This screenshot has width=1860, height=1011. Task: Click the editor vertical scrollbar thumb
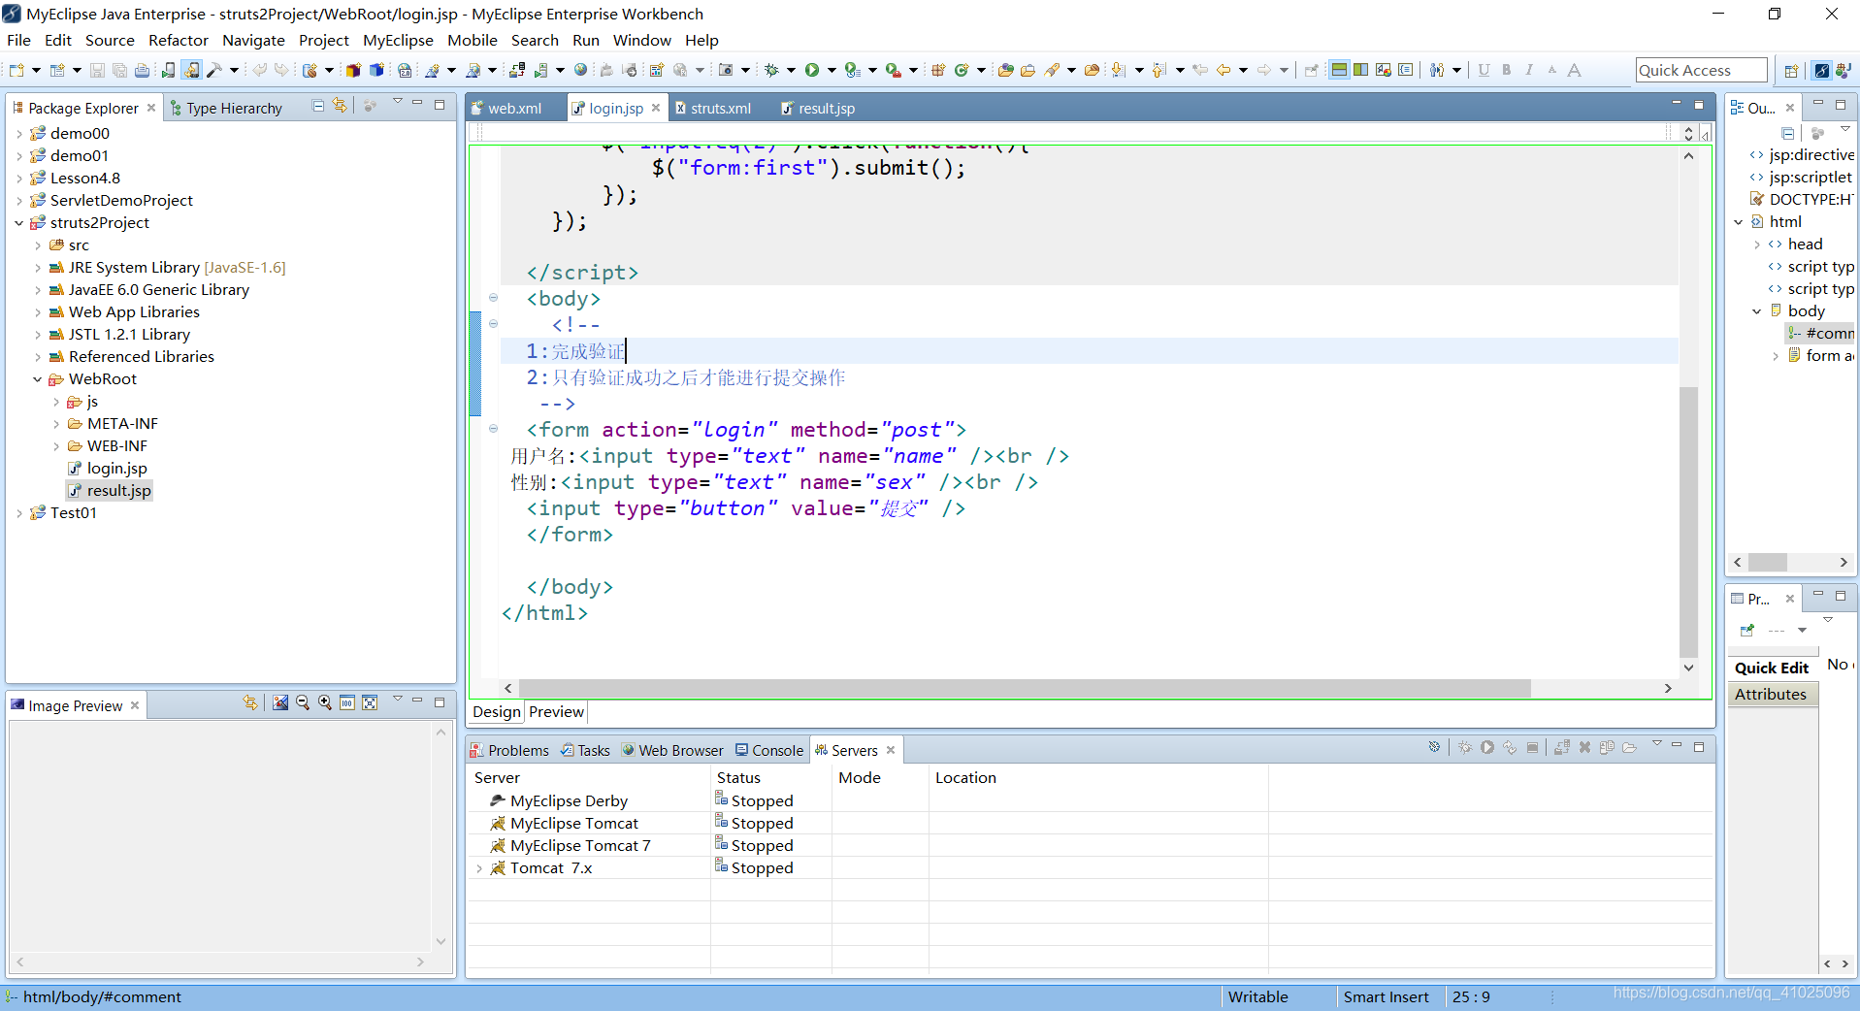(x=1688, y=521)
